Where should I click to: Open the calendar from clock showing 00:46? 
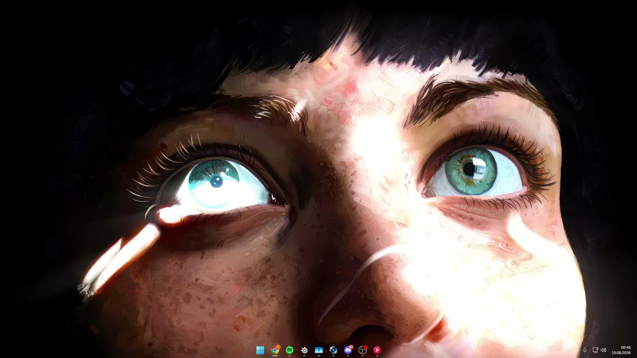point(621,350)
